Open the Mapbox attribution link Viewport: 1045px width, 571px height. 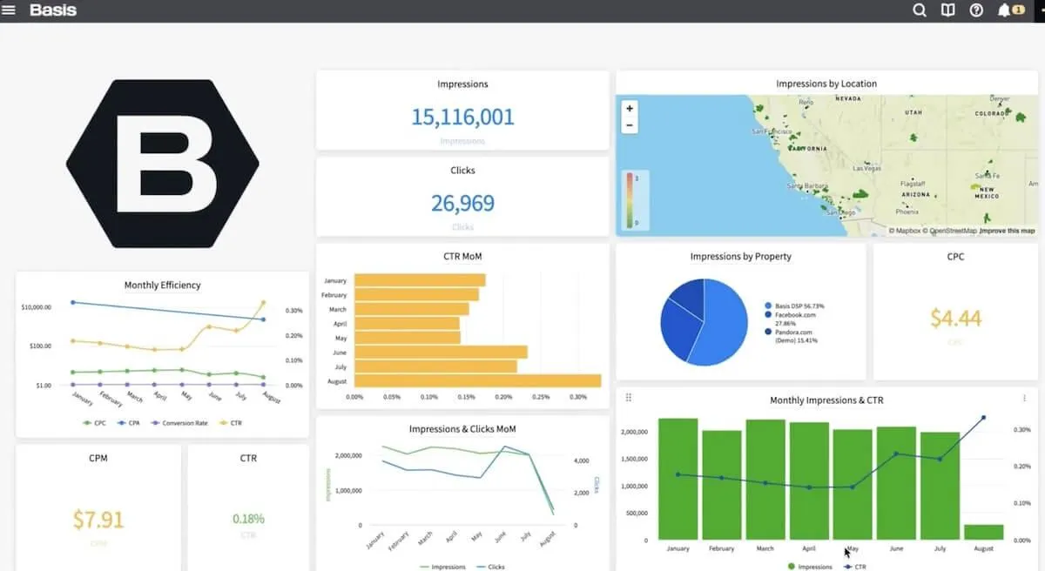click(904, 231)
